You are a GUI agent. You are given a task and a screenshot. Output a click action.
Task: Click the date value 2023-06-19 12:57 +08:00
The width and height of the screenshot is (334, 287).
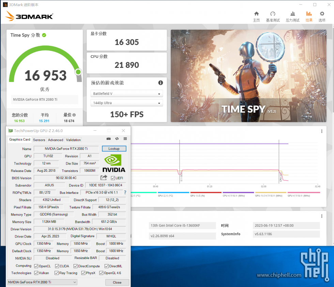pos(274,225)
